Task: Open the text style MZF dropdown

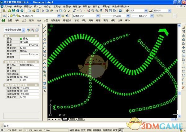Action: tap(146, 11)
